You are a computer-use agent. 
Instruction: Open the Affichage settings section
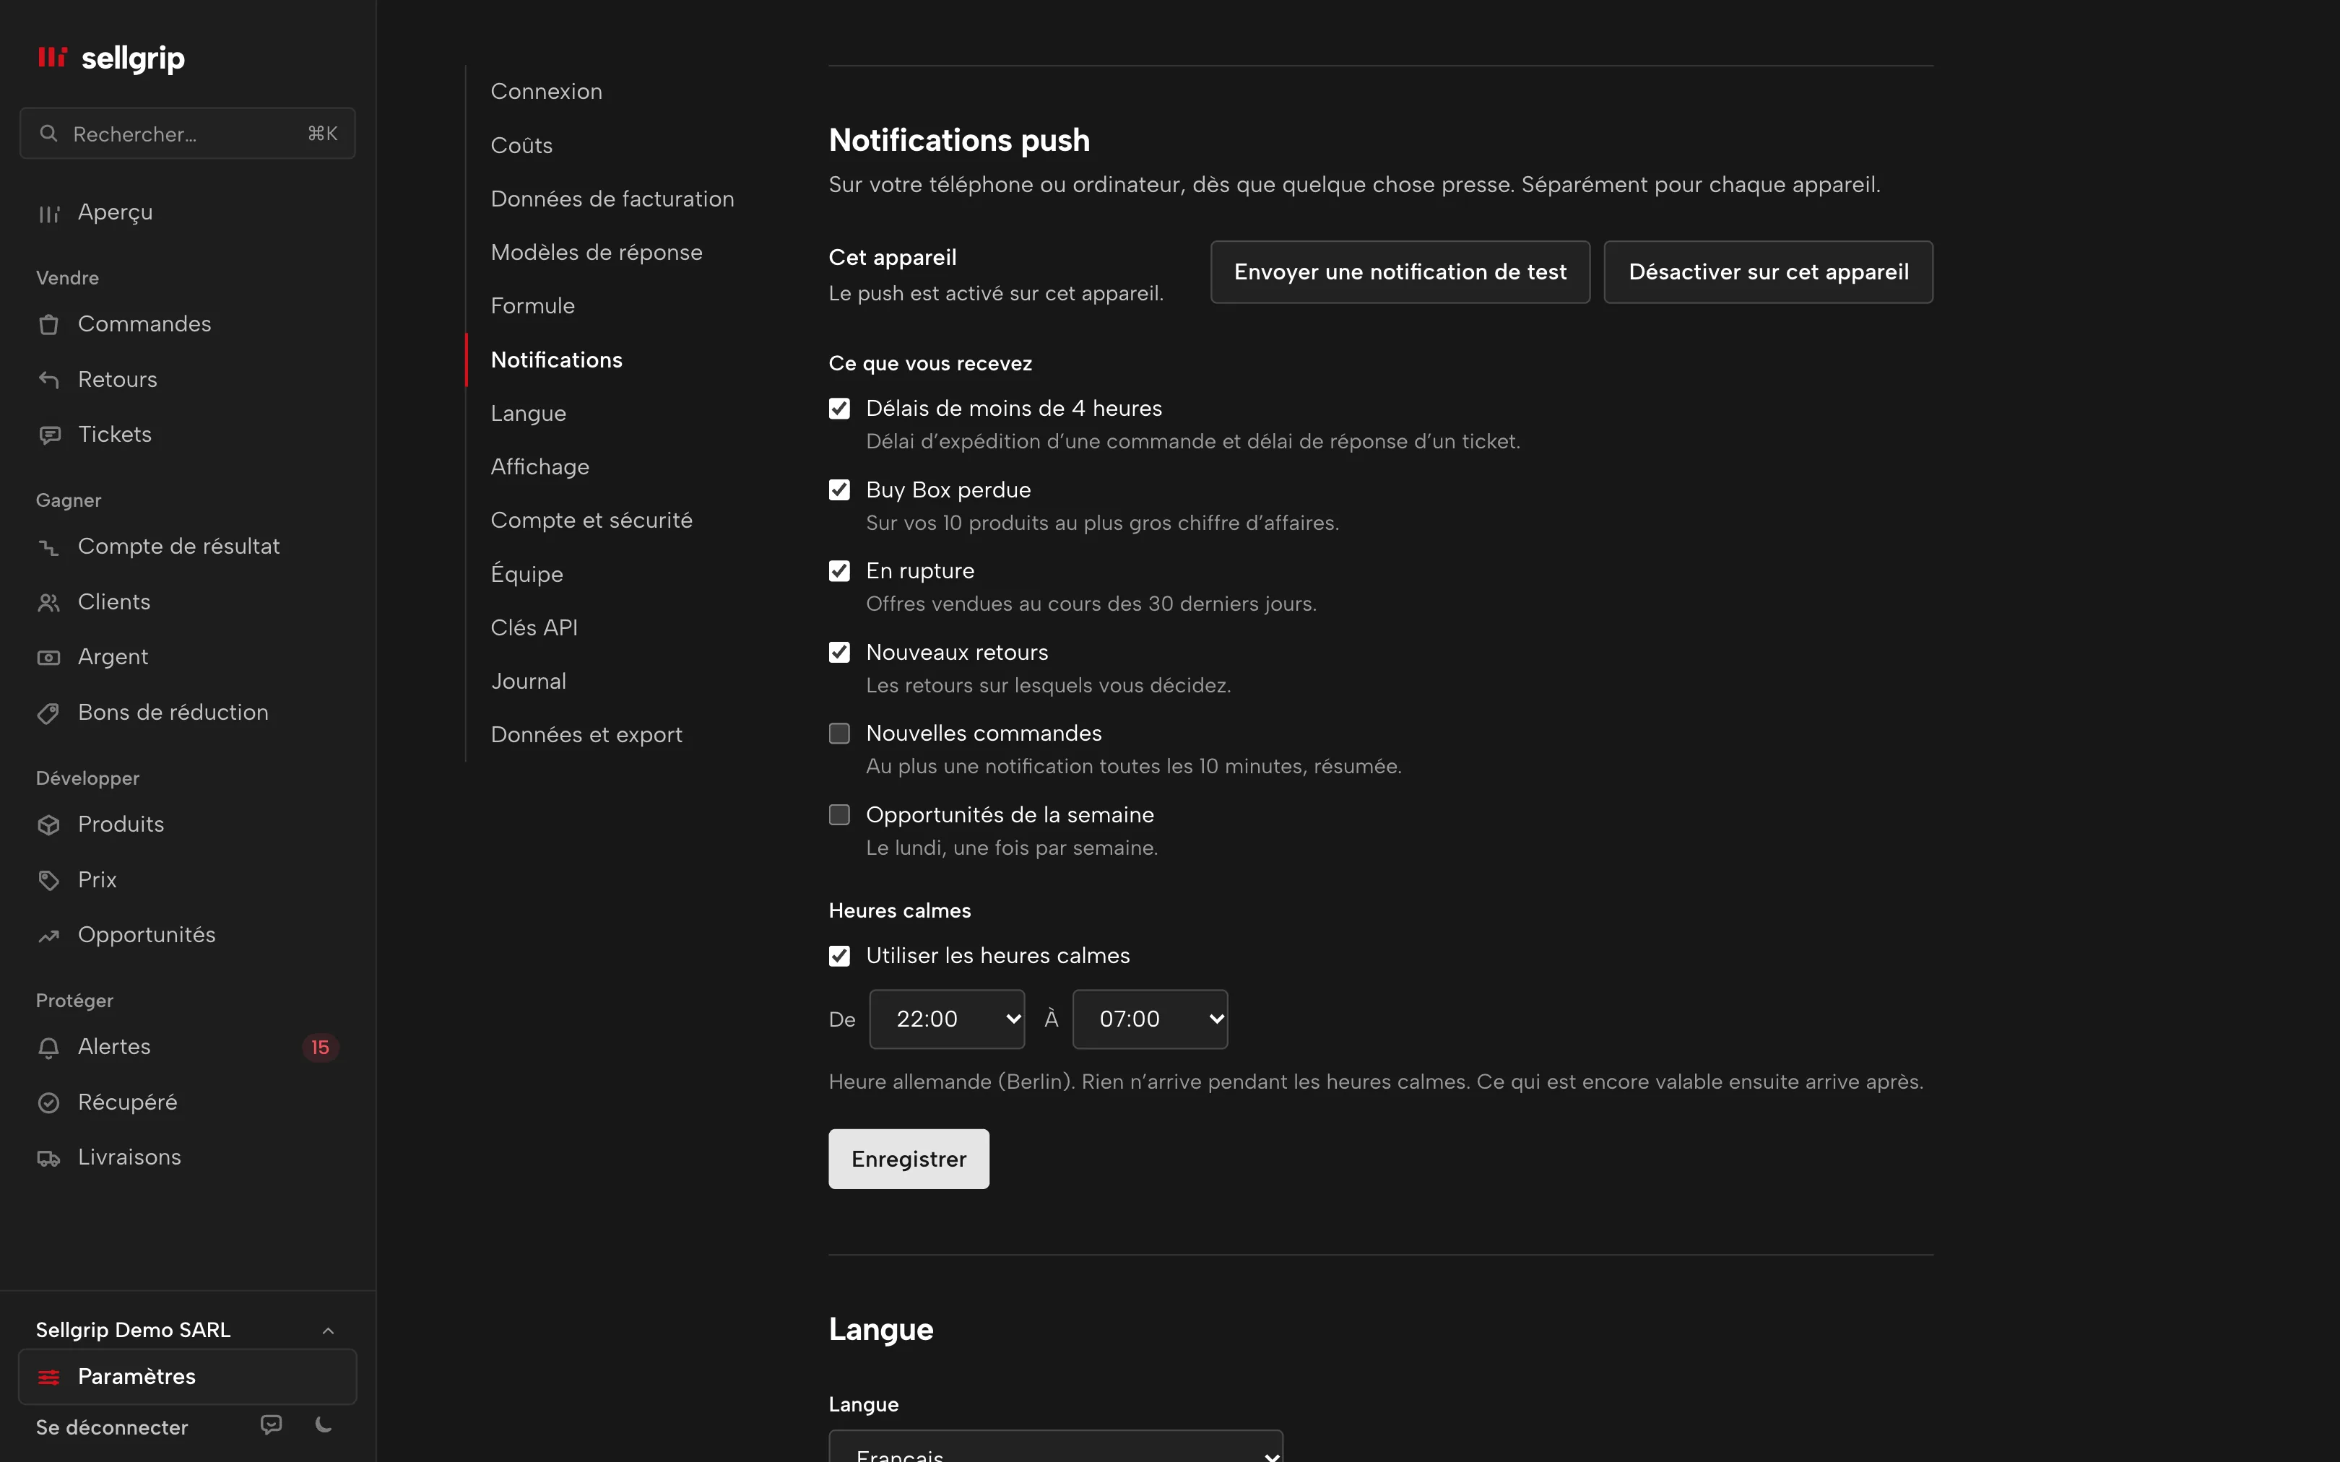(539, 466)
